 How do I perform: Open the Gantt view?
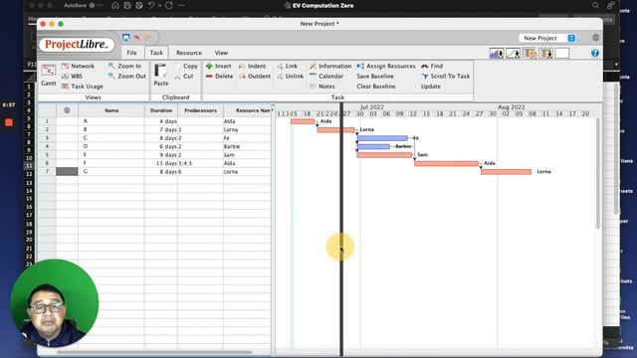click(x=49, y=75)
